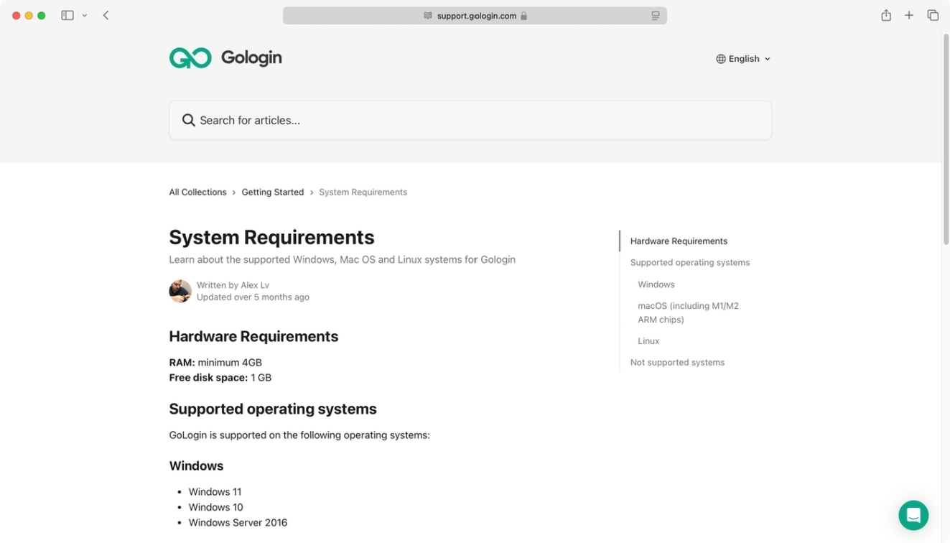This screenshot has width=950, height=543.
Task: Jump to Supported operating systems in contents
Action: 690,263
